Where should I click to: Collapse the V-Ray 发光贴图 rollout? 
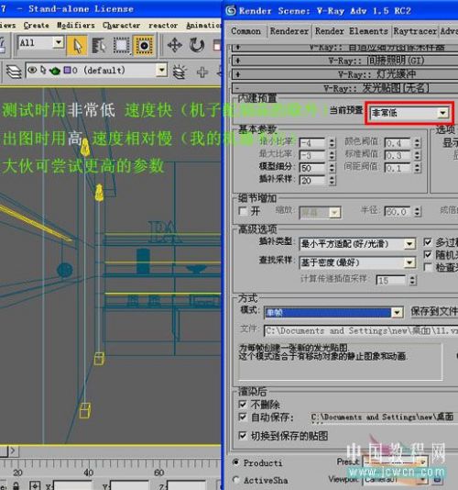(x=344, y=88)
